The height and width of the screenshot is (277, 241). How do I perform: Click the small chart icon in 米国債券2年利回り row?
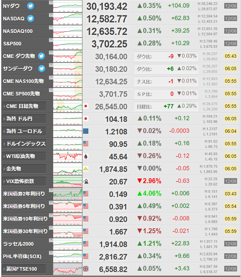coord(51,190)
